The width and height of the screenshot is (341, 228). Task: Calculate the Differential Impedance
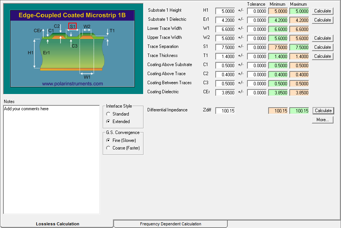point(322,111)
